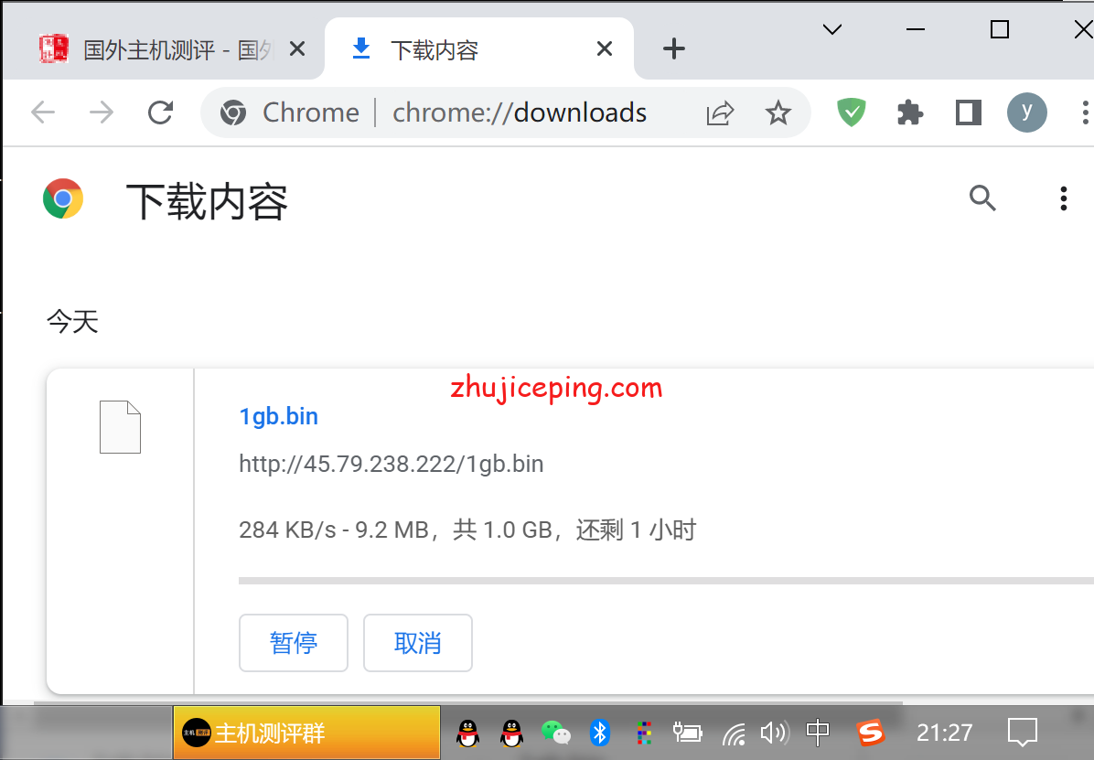Toggle the browser side panel icon
Screen dimensions: 1094x760
[x=969, y=112]
